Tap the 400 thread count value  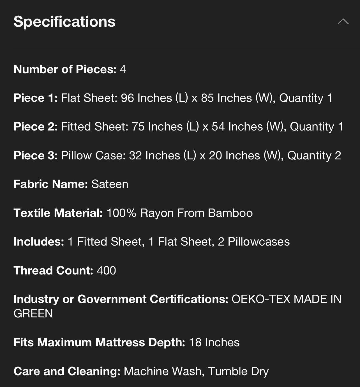tap(106, 271)
